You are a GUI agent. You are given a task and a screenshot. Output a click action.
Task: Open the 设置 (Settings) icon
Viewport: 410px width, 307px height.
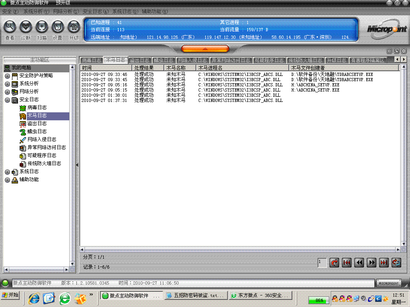tap(58, 27)
